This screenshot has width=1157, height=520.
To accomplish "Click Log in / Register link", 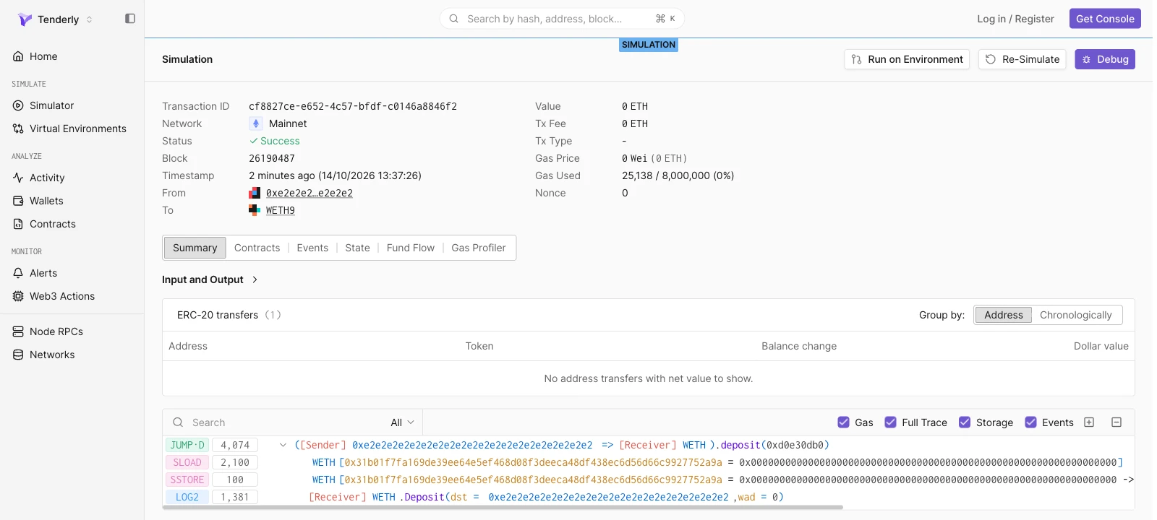I will [x=1015, y=19].
